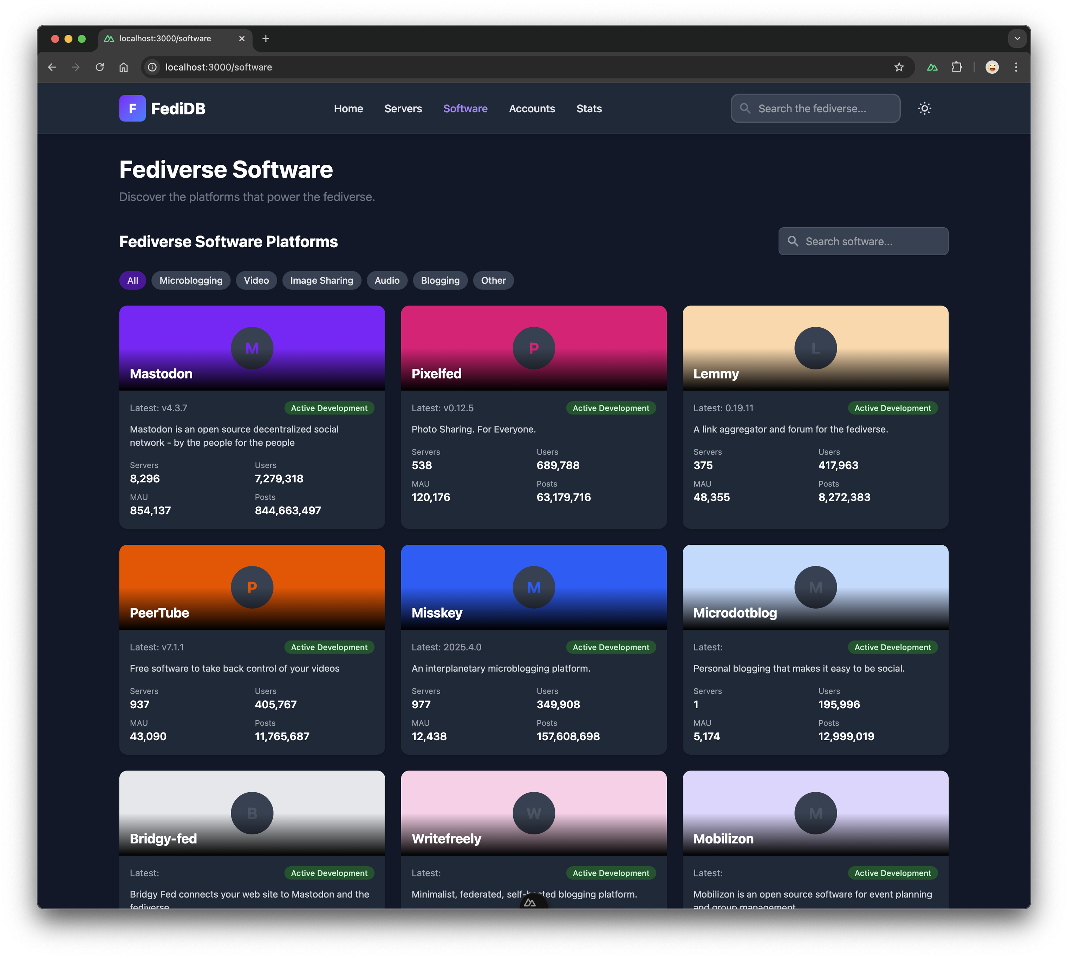
Task: Open the Microdotblog card title
Action: tap(735, 613)
